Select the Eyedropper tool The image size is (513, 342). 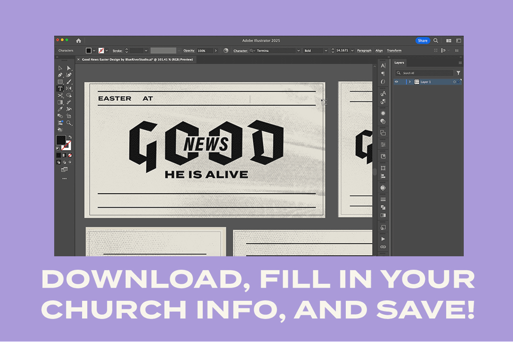(x=60, y=109)
